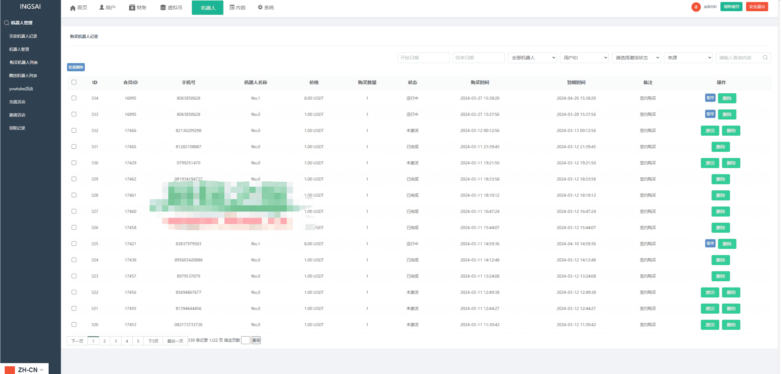Click the blue 批量删除 button
This screenshot has height=374, width=782.
click(76, 67)
